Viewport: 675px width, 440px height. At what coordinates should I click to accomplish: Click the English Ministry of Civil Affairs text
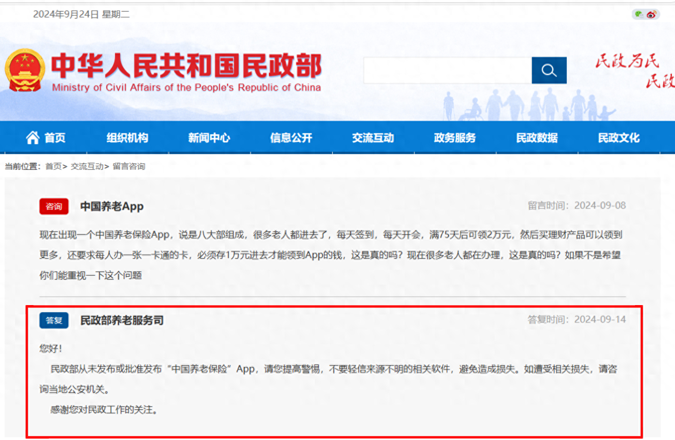[186, 87]
